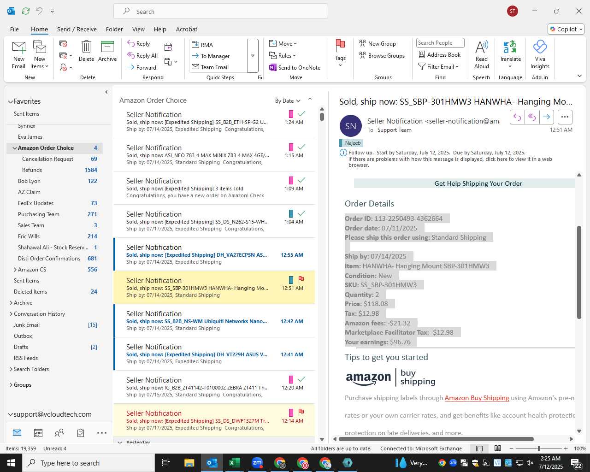Open Zoom from the taskbar
Image resolution: width=590 pixels, height=472 pixels.
coord(257,463)
